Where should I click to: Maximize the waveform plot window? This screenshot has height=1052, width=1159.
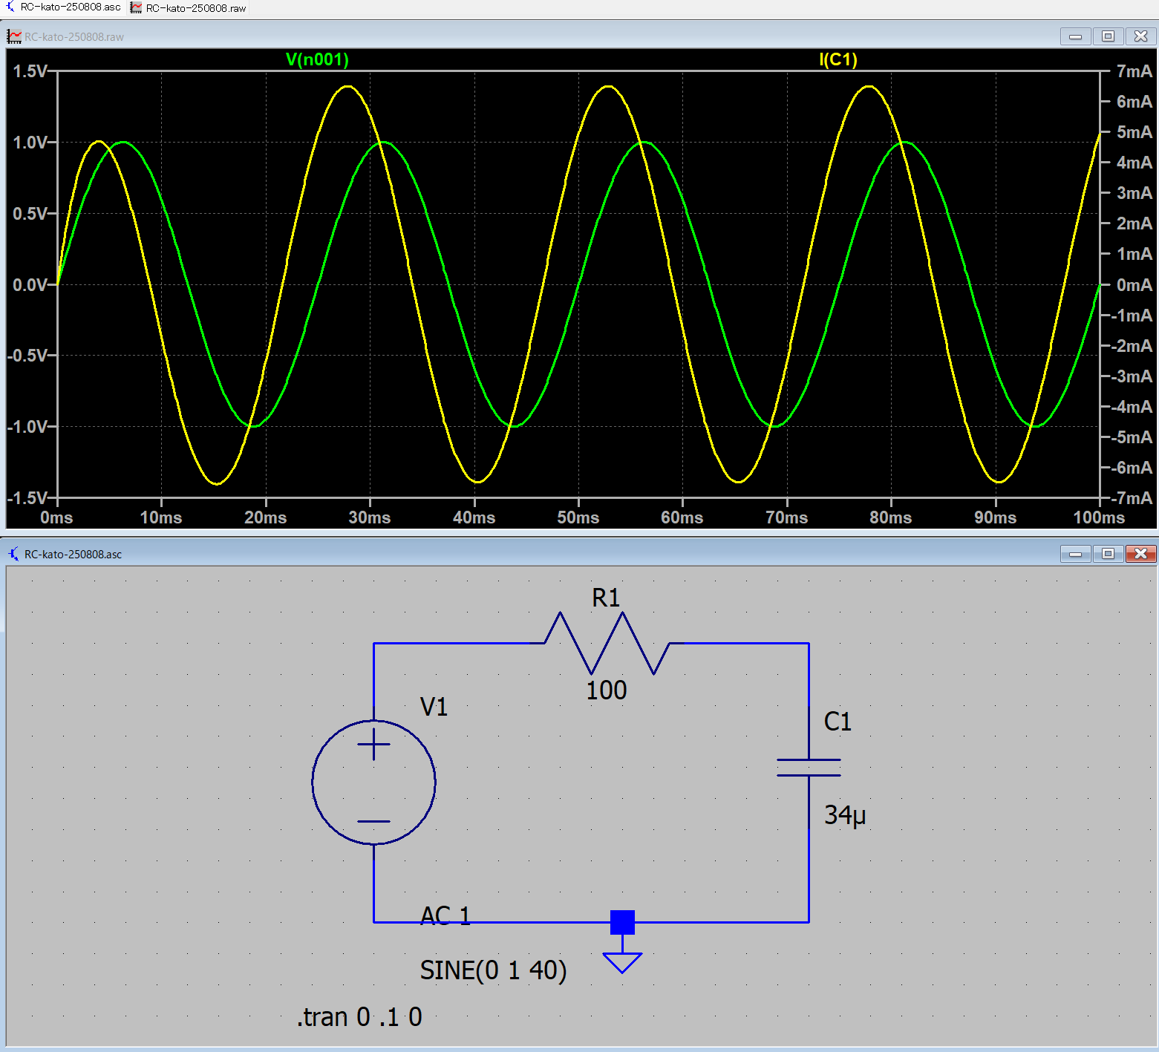pos(1108,36)
